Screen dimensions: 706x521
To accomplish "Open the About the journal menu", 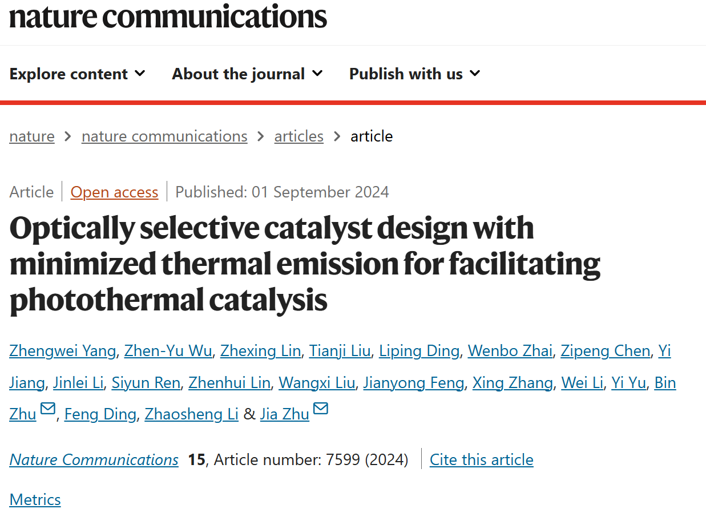I will click(x=248, y=74).
